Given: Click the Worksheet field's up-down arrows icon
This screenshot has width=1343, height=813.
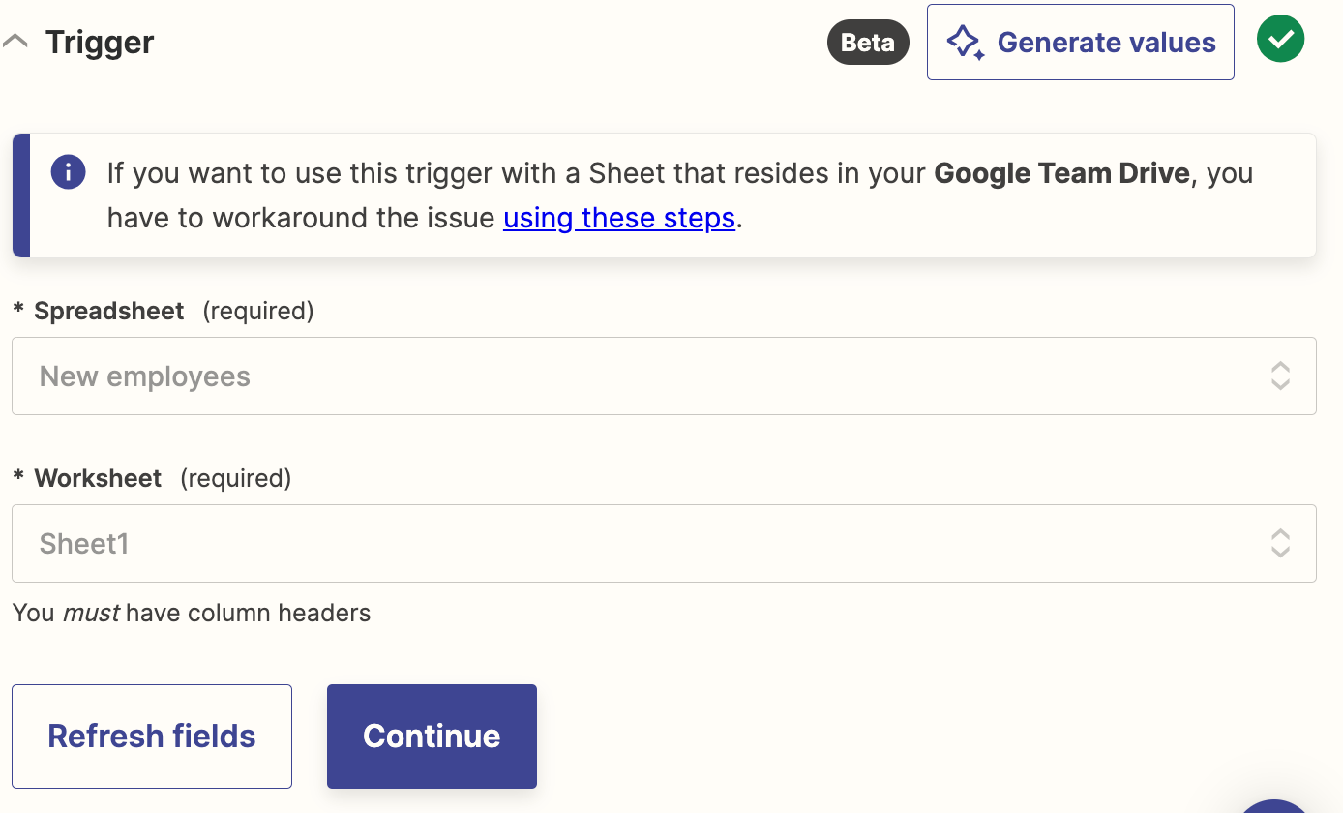Looking at the screenshot, I should 1280,544.
